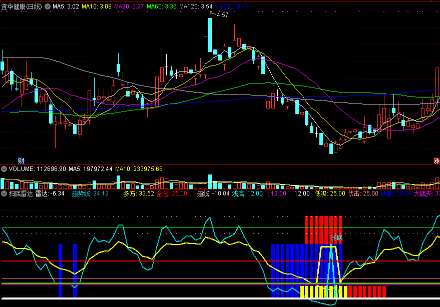Click the 铁底: 25.00 value
Image resolution: width=440 pixels, height=307 pixels.
pyautogui.click(x=396, y=193)
